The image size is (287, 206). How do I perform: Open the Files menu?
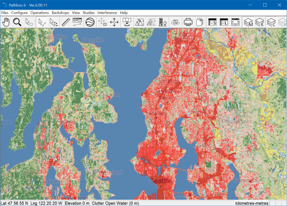coord(5,12)
